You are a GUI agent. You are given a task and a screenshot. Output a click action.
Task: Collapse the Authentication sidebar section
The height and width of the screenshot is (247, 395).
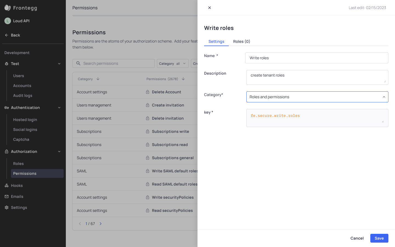tap(59, 108)
